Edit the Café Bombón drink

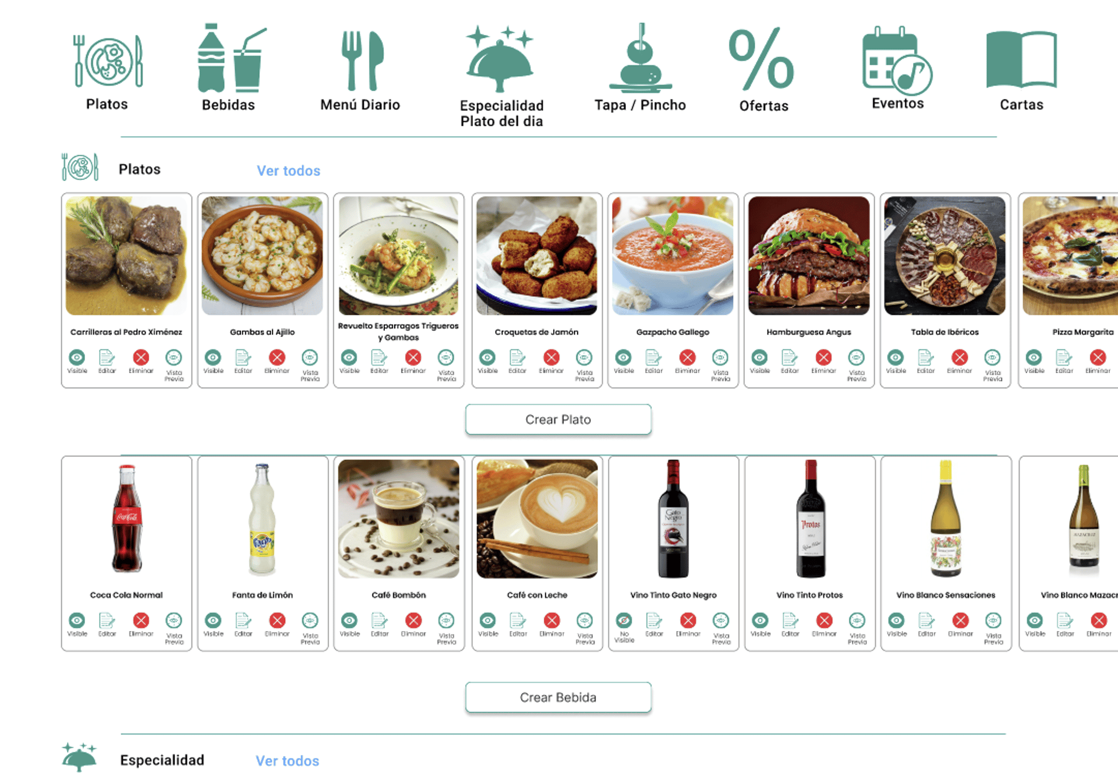click(x=379, y=621)
